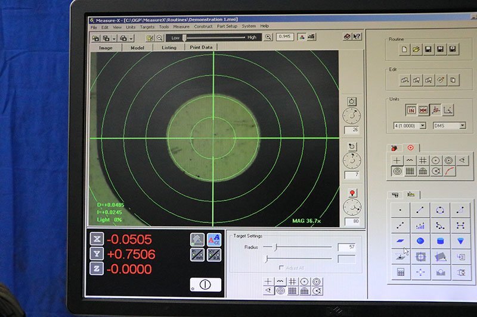Click the Low-High magnification slider handle
Screen dimensions: 477x317
[184, 38]
